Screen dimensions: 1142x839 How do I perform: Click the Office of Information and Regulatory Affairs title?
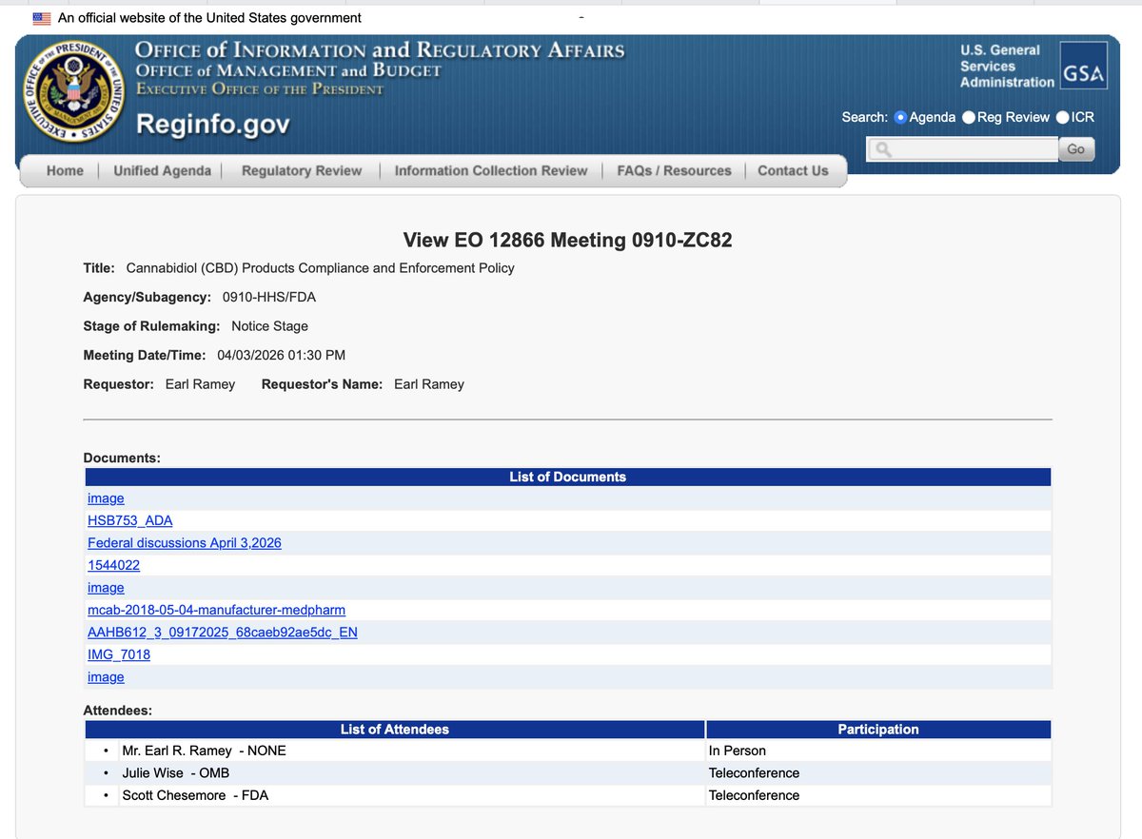coord(381,50)
